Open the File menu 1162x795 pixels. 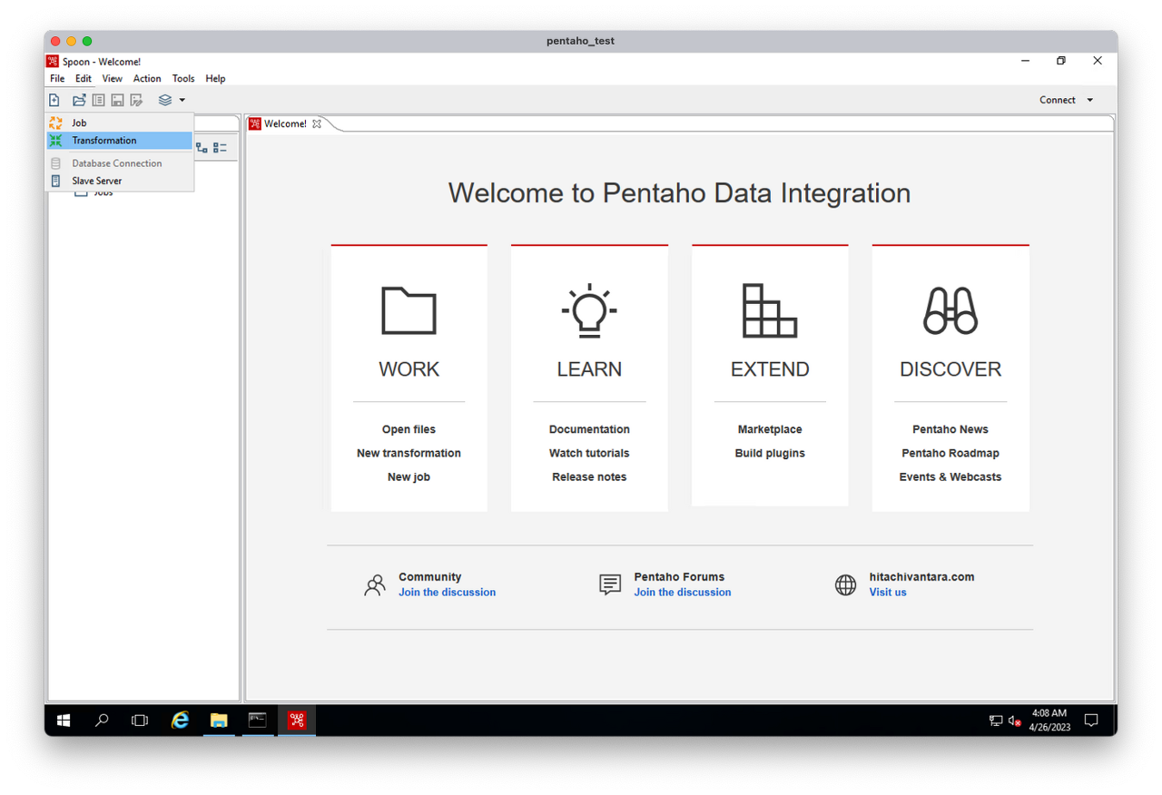click(57, 79)
